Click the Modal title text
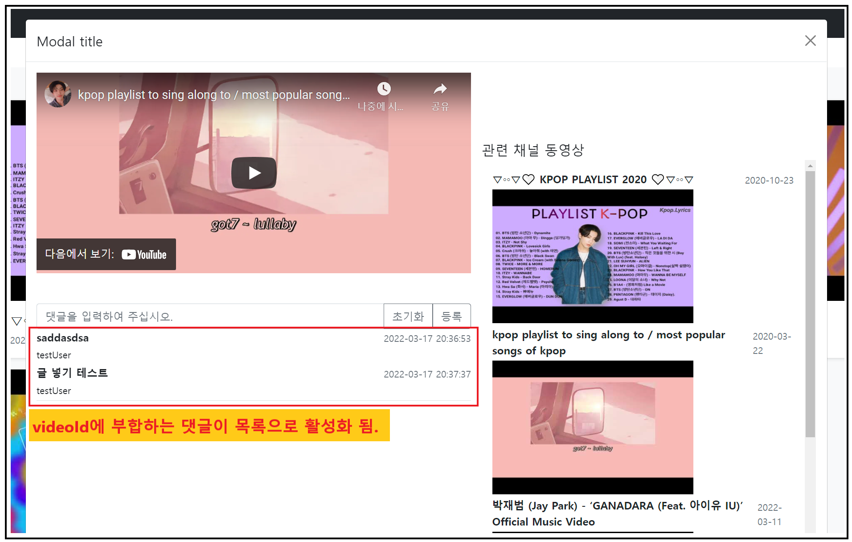This screenshot has width=852, height=542. [70, 41]
